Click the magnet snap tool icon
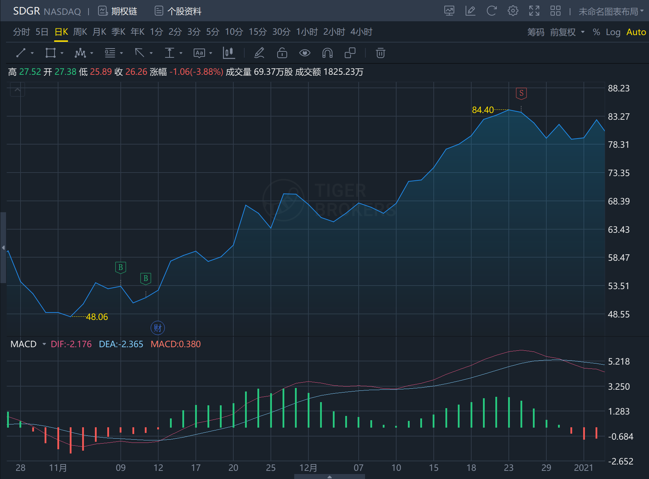The image size is (649, 479). pos(327,53)
